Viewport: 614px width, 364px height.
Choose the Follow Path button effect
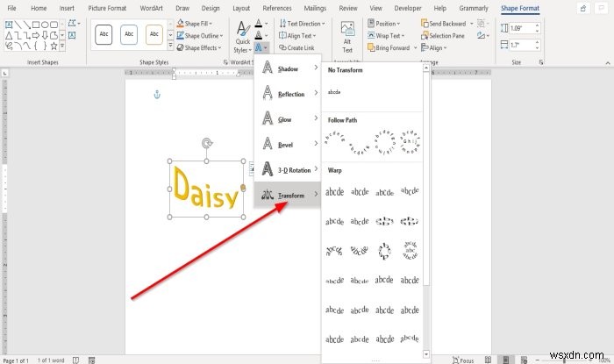410,142
